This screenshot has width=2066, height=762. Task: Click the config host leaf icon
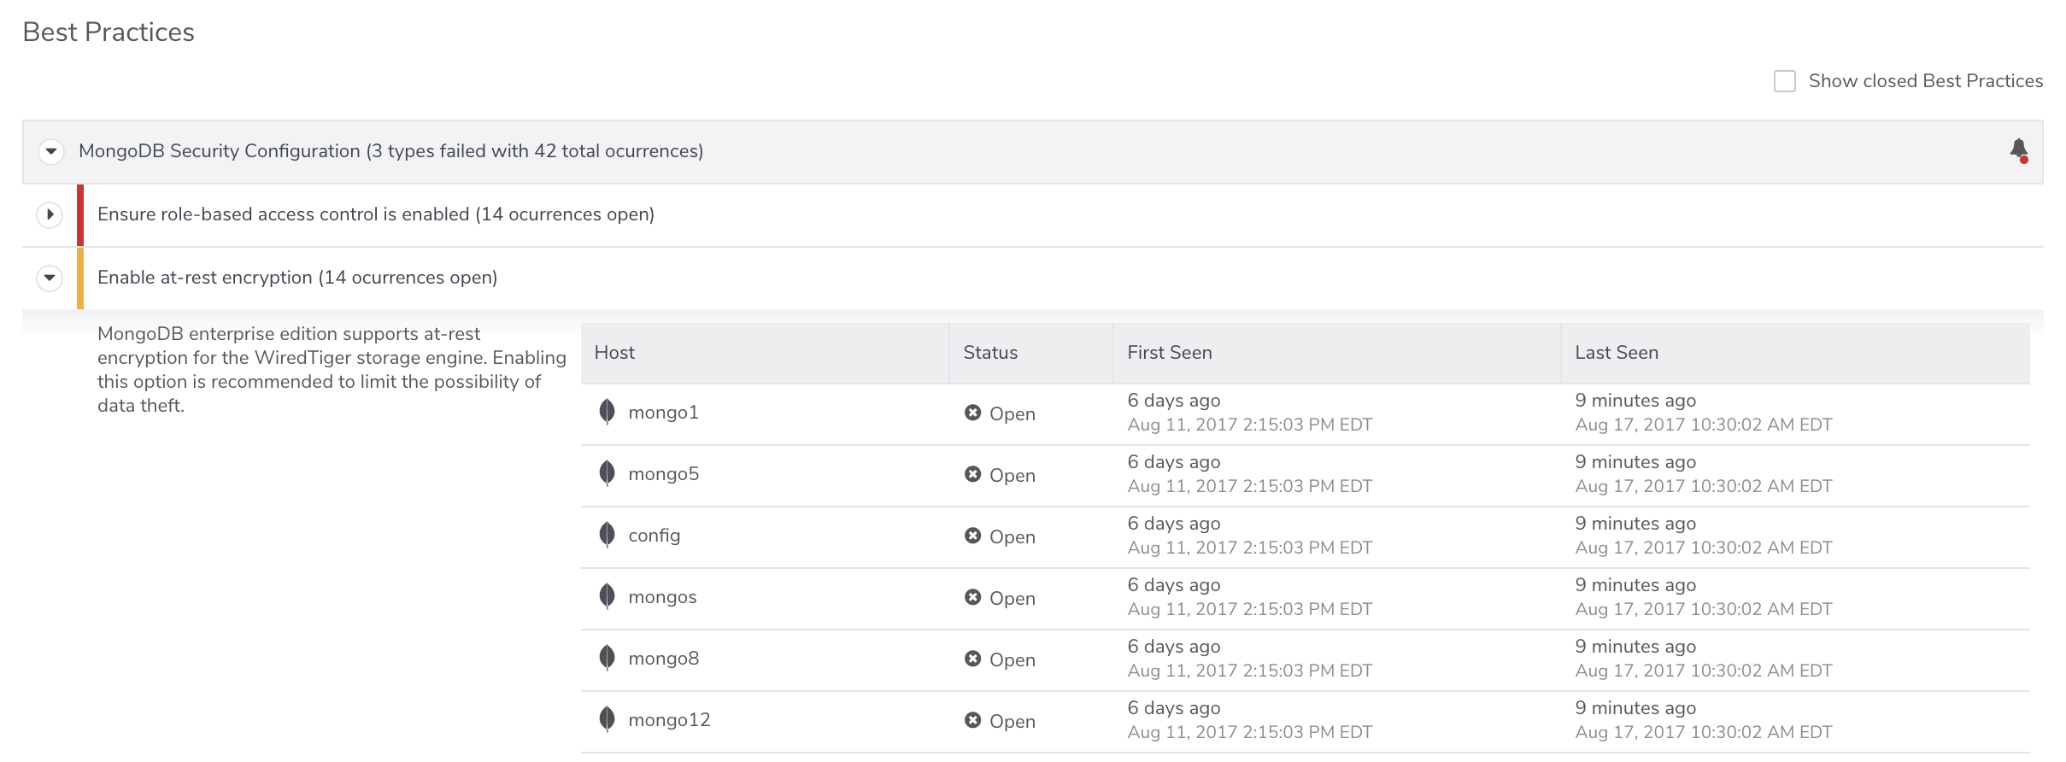point(607,536)
